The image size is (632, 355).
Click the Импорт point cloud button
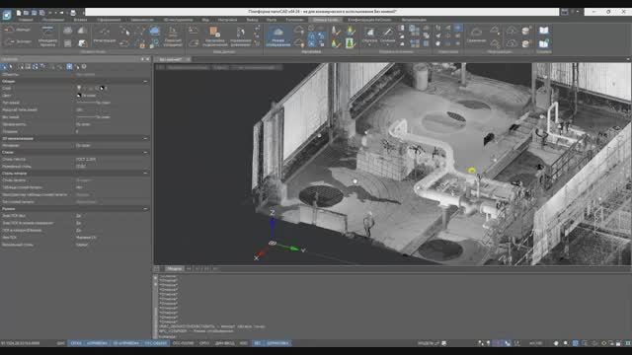pyautogui.click(x=17, y=30)
